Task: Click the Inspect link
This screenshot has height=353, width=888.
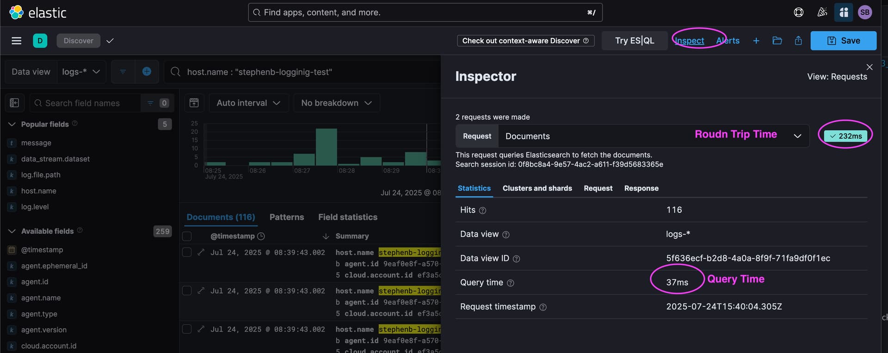Action: (x=689, y=41)
